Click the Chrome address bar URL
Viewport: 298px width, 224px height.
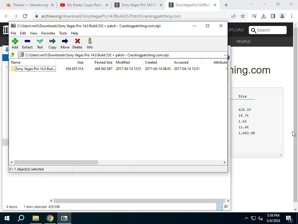[x=111, y=16]
